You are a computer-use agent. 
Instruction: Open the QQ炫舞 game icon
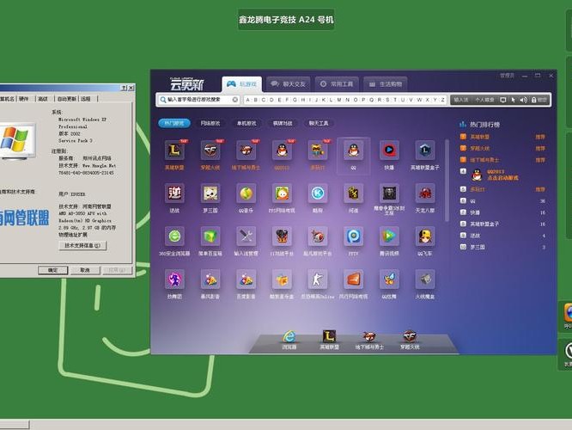tap(389, 279)
